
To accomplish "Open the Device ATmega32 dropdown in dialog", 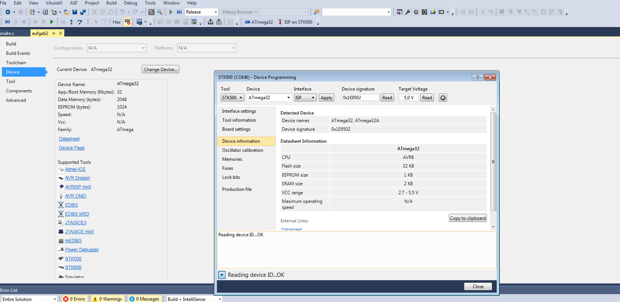I will coord(269,98).
